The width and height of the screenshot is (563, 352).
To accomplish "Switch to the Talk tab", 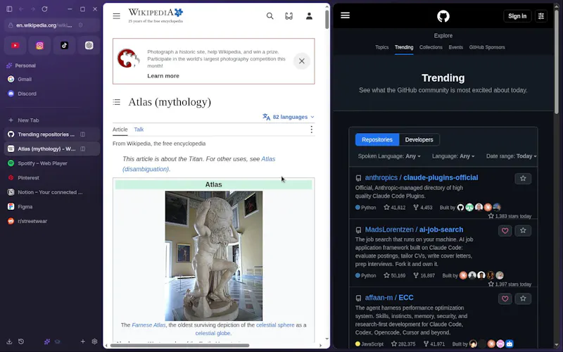I will click(x=139, y=130).
